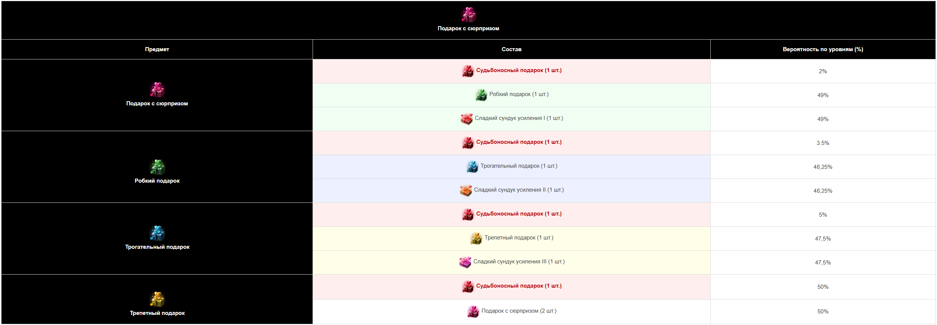This screenshot has height=325, width=937.
Task: Click the 'Подарок с сюрпризом (2 шт.)' text
Action: point(519,311)
